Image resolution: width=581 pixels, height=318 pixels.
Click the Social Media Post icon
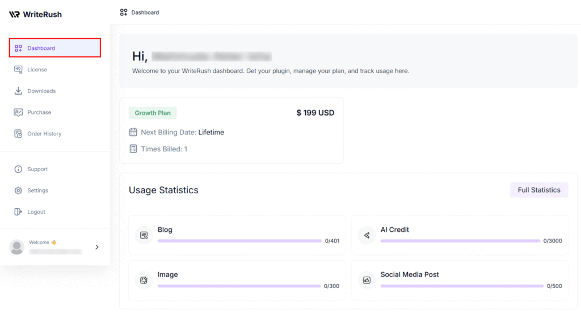(x=367, y=280)
